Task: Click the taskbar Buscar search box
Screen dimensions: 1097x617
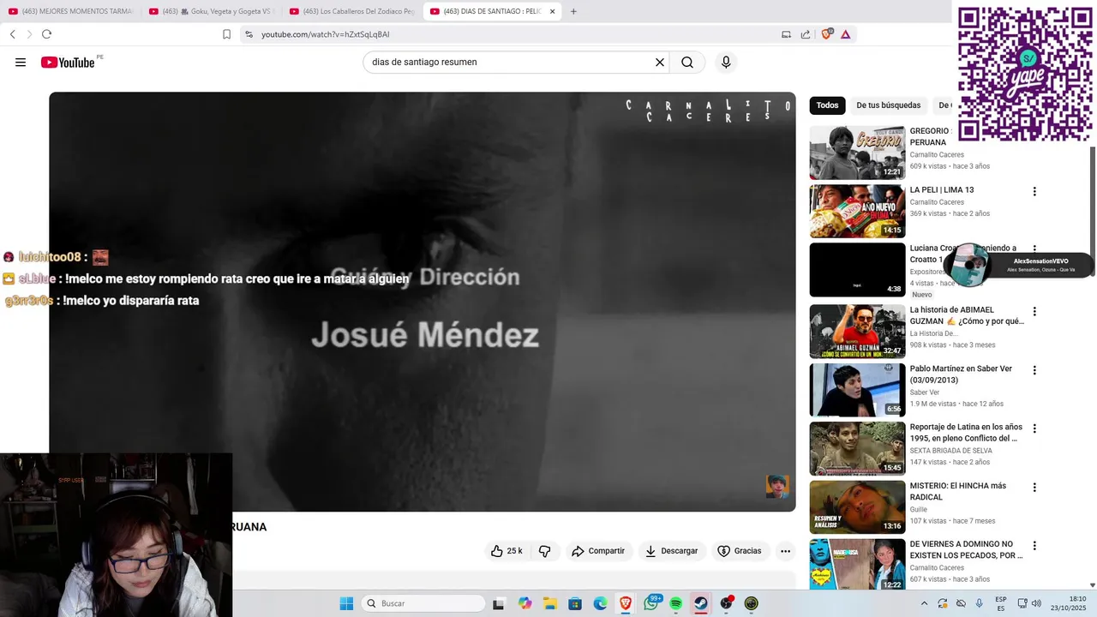Action: click(423, 603)
